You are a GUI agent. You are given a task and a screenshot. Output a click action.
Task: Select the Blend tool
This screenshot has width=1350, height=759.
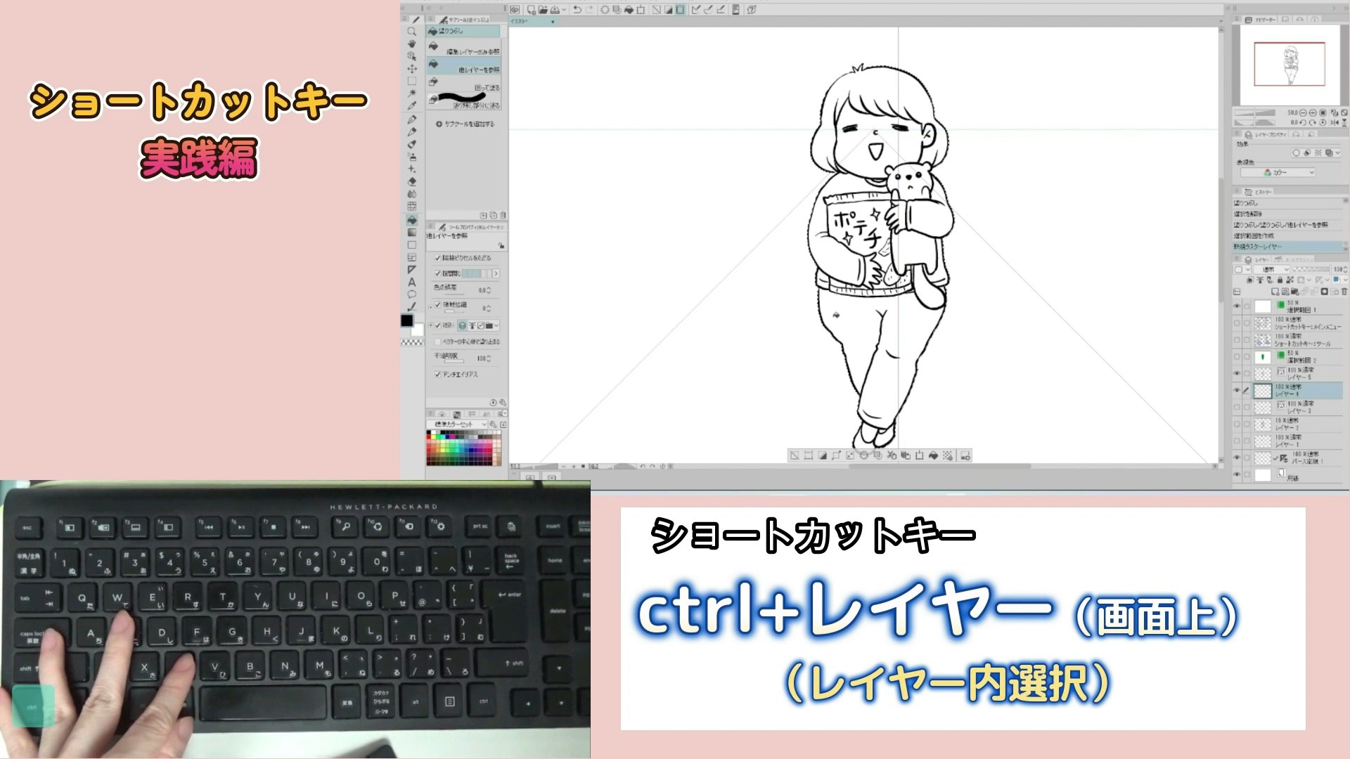coord(412,194)
